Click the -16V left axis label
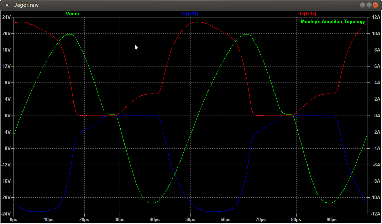382x224 pixels. pyautogui.click(x=6, y=181)
